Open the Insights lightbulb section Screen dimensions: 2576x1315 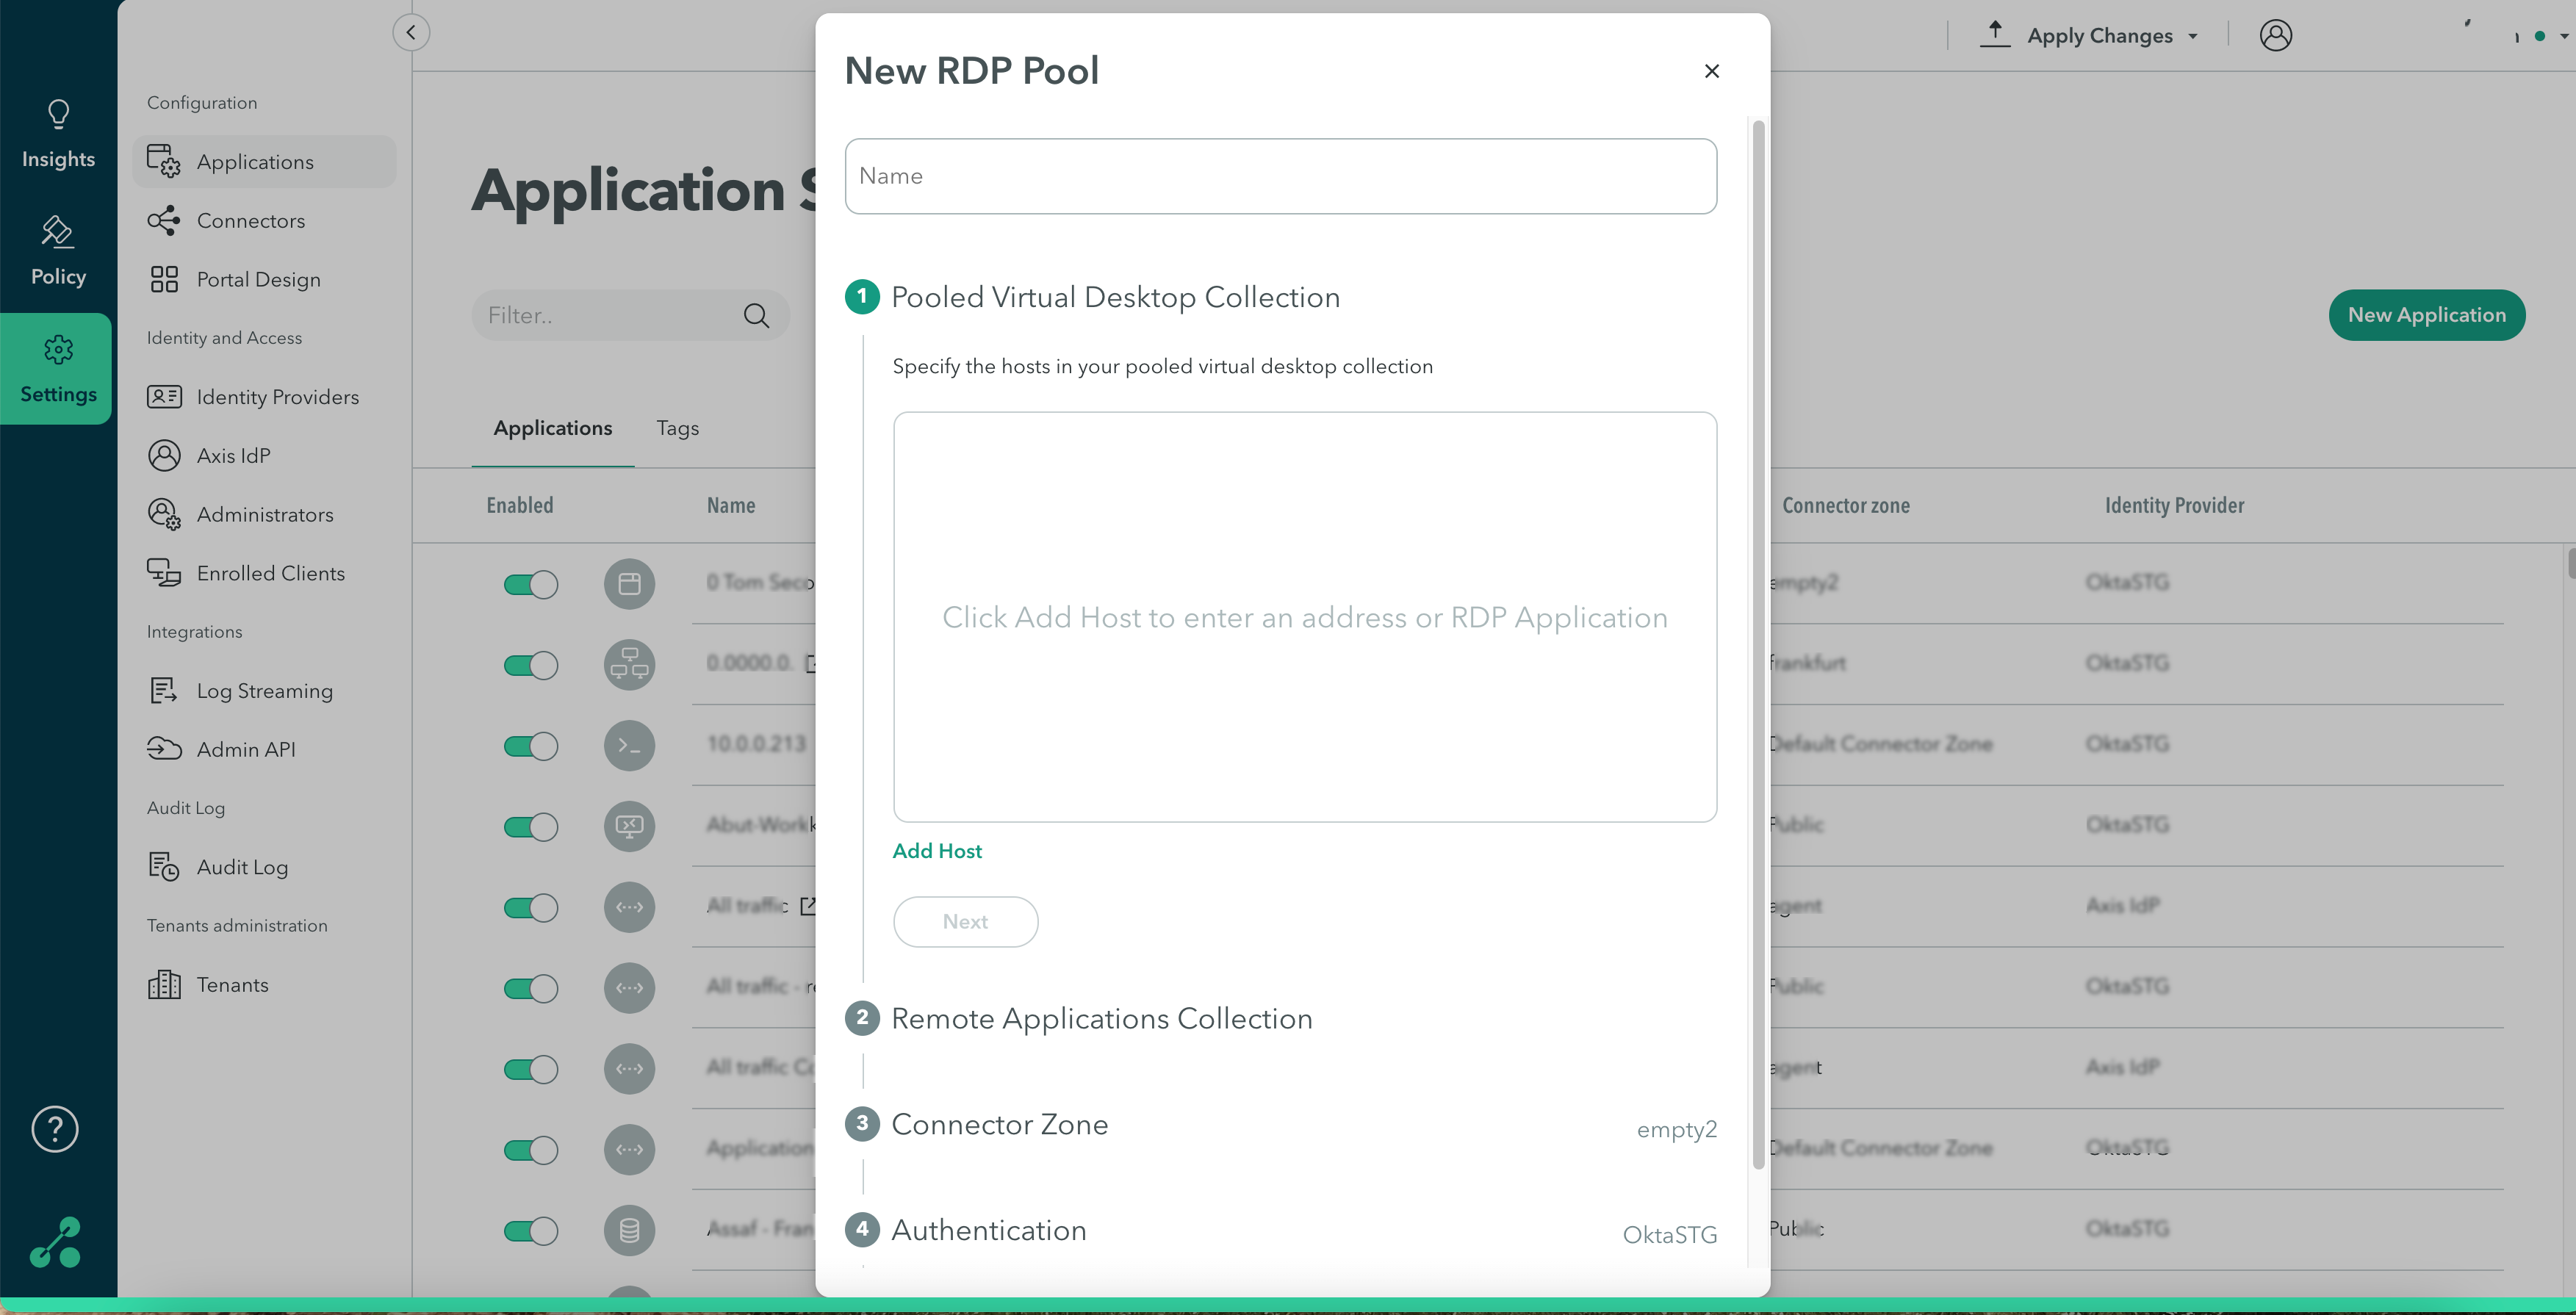tap(58, 134)
